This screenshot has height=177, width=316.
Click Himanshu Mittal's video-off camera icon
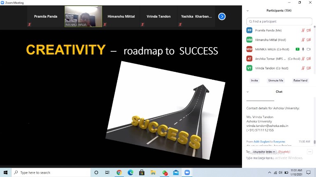309,40
